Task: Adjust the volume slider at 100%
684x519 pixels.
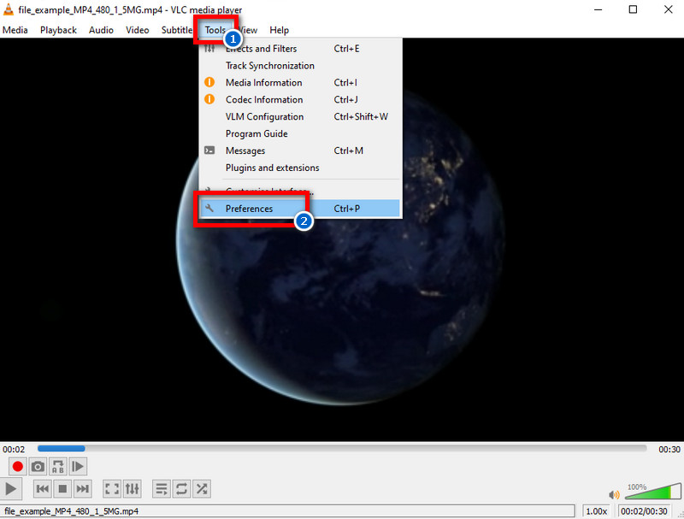Action: 653,491
